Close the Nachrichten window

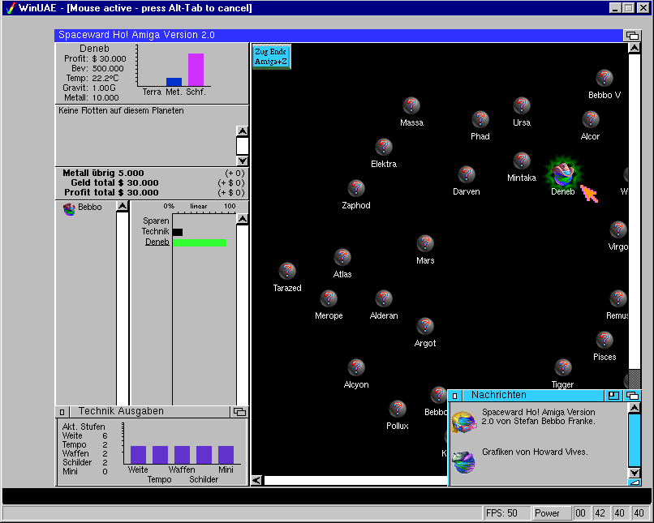coord(454,396)
